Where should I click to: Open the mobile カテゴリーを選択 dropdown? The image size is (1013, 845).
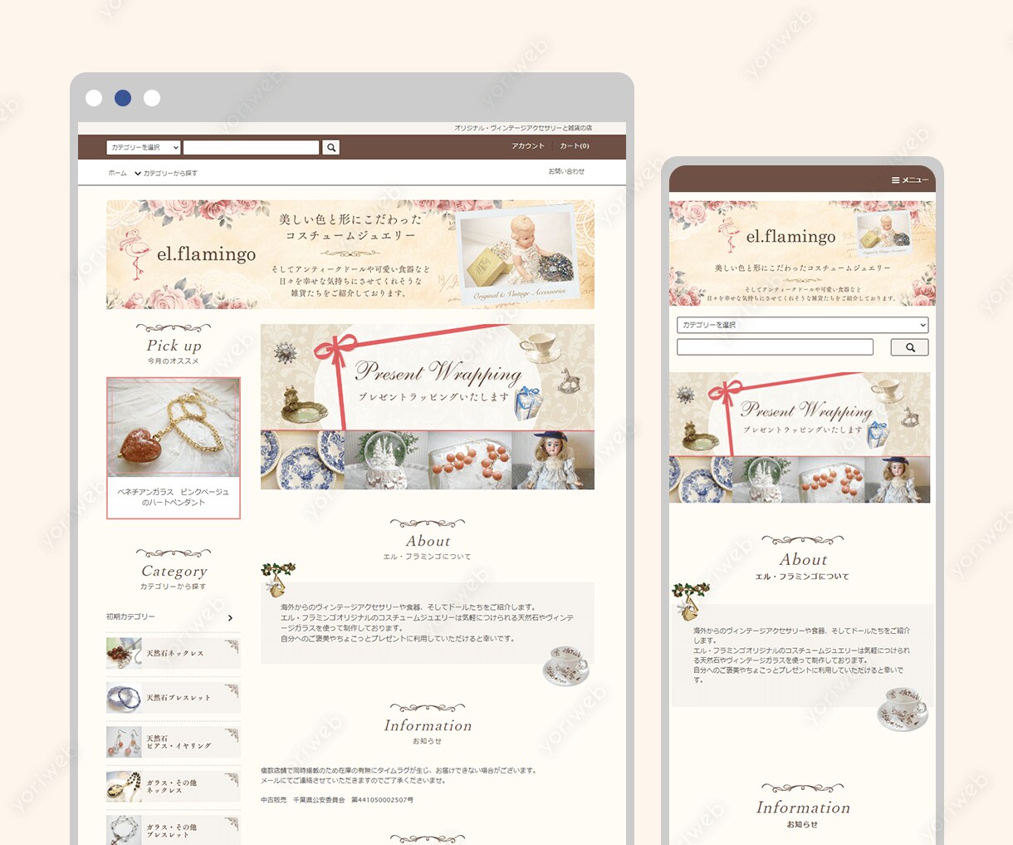point(802,325)
